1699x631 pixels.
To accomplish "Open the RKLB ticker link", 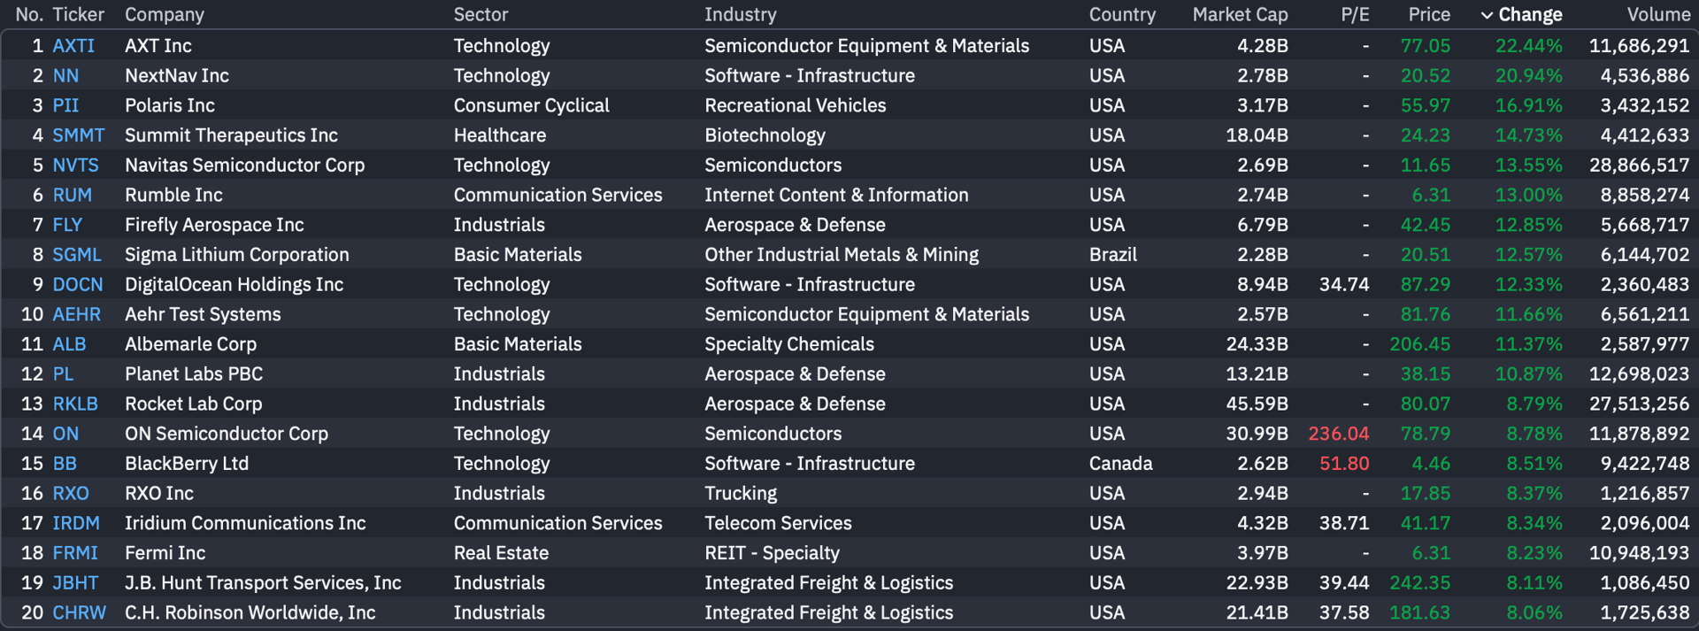I will coord(75,404).
